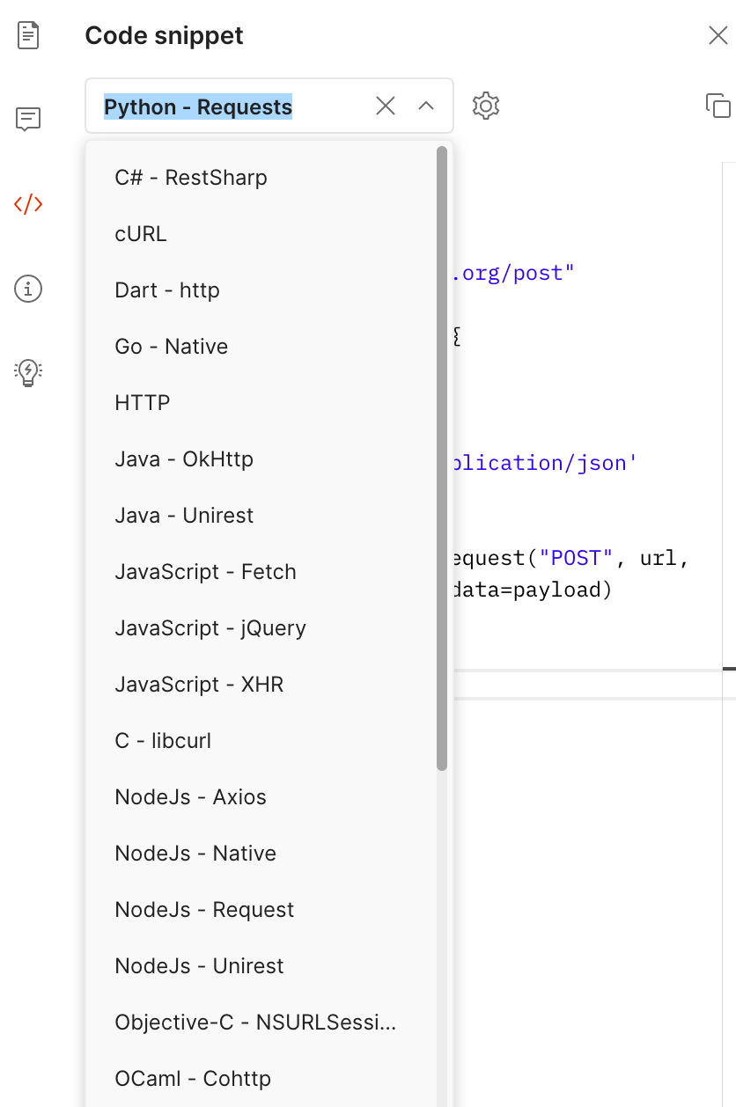Close the Code snippet panel
This screenshot has height=1107, width=736.
pos(718,35)
